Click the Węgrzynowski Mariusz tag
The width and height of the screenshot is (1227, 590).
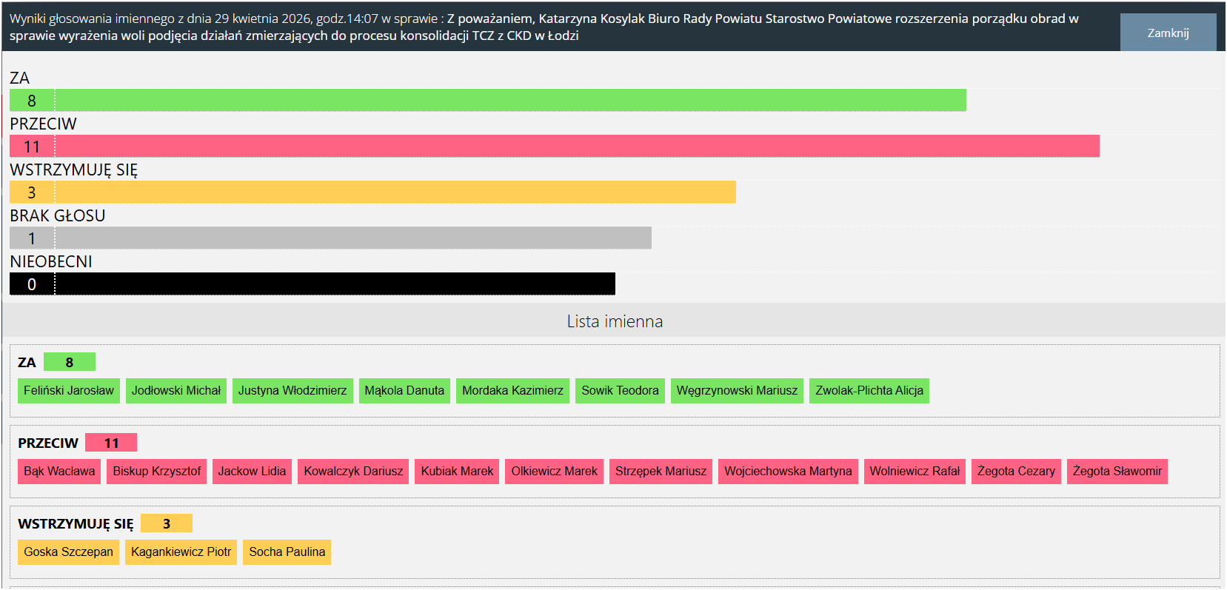pos(737,390)
